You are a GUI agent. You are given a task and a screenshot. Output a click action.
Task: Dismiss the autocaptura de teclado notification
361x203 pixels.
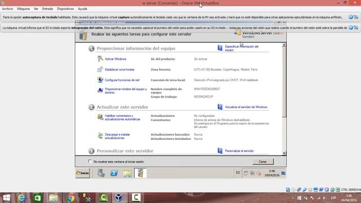tap(351, 17)
